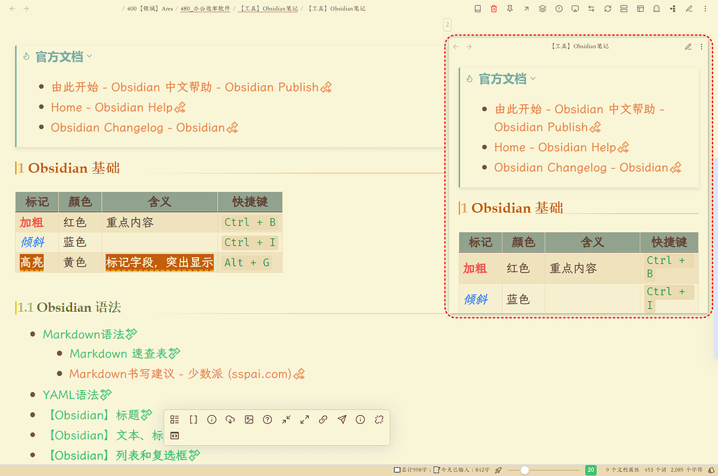Open the Markdown 速查表 link
This screenshot has width=718, height=476.
pyautogui.click(x=119, y=354)
